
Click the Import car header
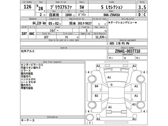(86, 34)
